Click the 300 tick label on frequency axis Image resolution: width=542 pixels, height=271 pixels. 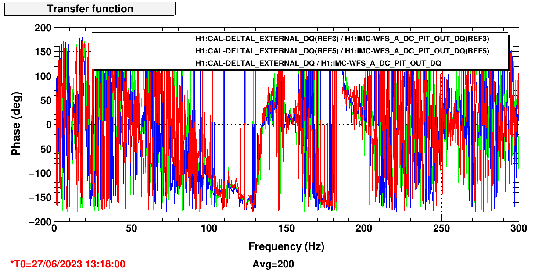518,228
